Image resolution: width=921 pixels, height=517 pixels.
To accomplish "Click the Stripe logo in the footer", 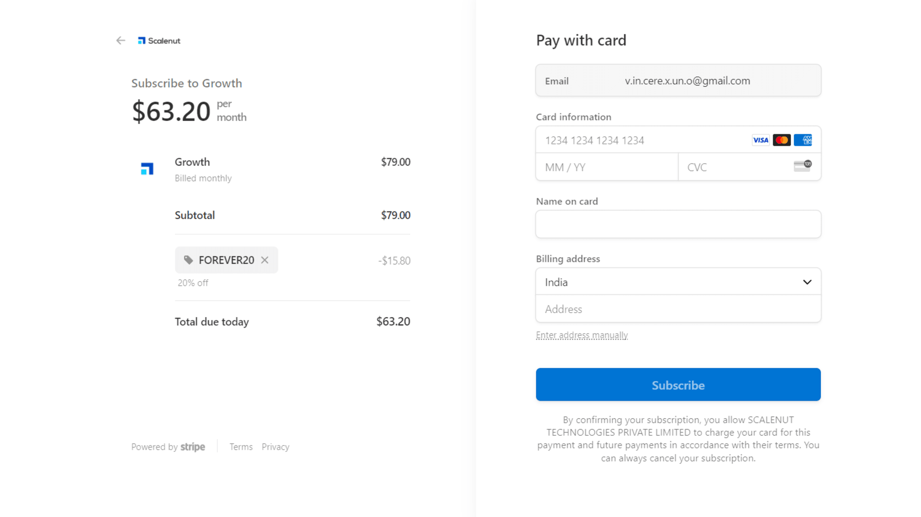I will (x=193, y=446).
